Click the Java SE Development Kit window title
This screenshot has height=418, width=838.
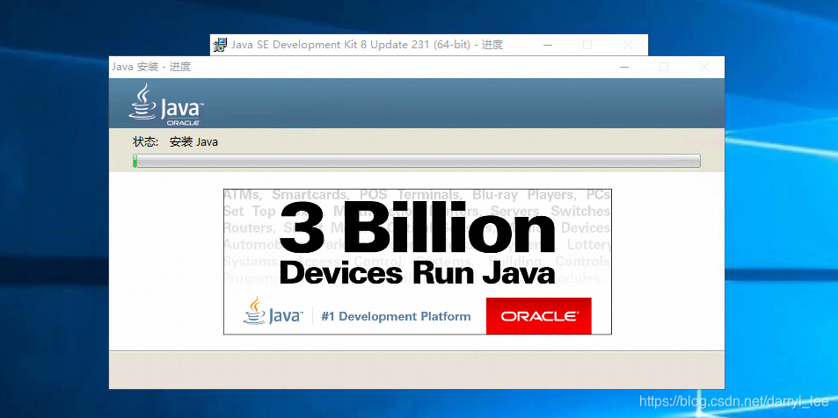[367, 45]
